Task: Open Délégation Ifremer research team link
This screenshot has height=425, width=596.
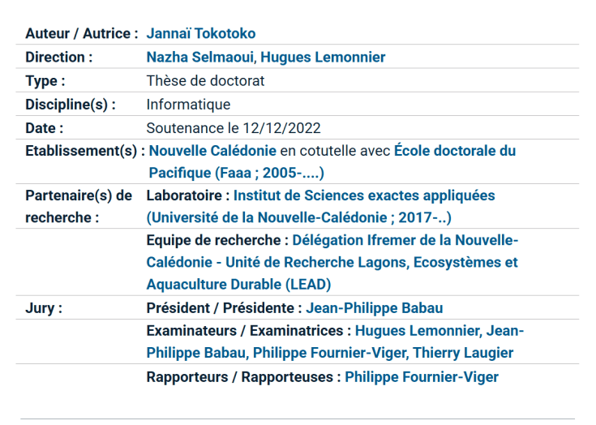Action: pos(405,241)
